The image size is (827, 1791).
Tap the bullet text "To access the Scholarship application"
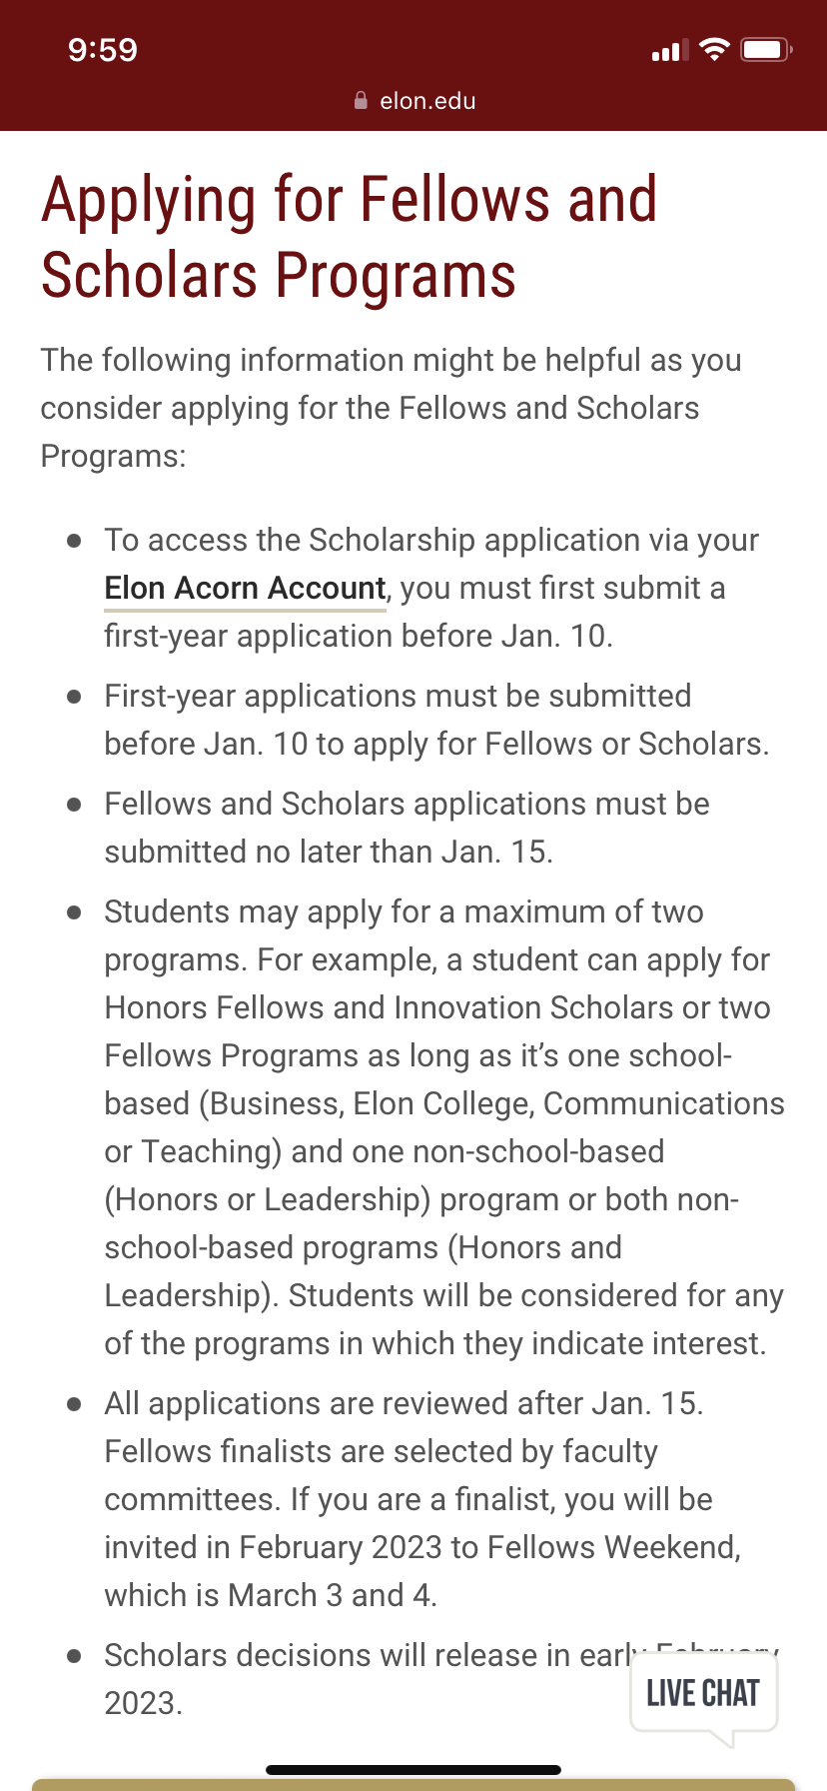[x=431, y=540]
